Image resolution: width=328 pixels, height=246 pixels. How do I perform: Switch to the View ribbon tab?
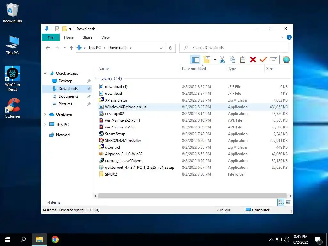(105, 37)
